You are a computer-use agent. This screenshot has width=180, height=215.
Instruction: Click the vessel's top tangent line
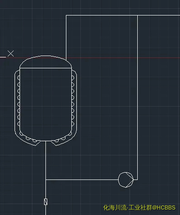[45, 68]
